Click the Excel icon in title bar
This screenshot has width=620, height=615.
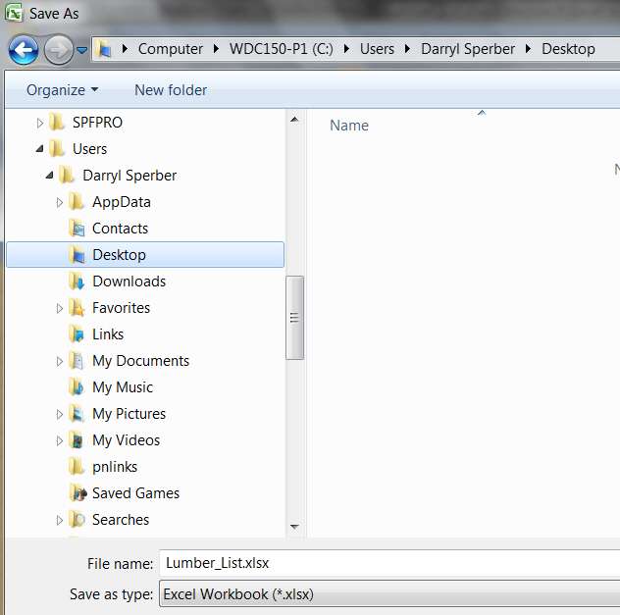14,13
